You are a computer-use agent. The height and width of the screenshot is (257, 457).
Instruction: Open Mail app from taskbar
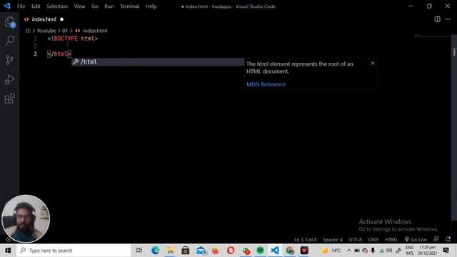click(x=201, y=251)
